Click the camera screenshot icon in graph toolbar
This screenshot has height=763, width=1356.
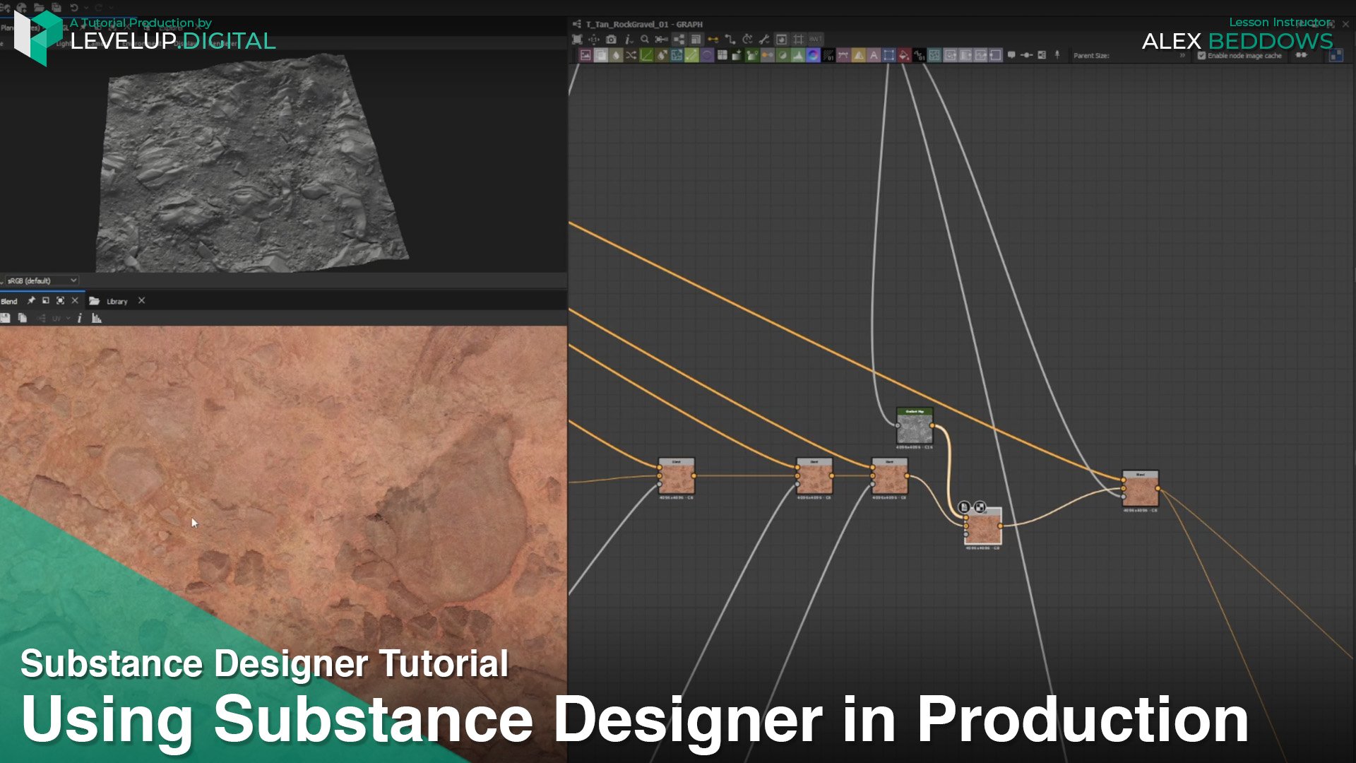(611, 40)
